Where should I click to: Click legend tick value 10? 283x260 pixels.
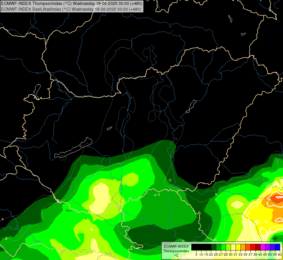click(x=201, y=255)
